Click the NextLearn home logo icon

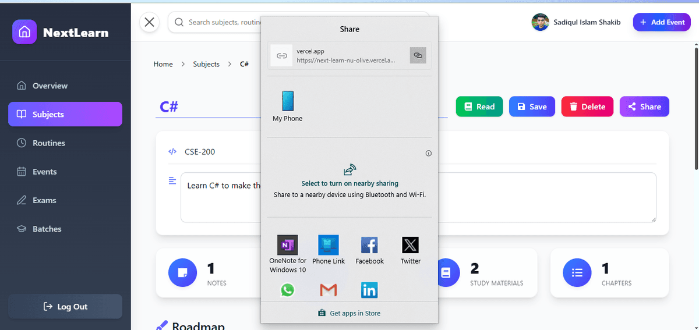pyautogui.click(x=24, y=32)
